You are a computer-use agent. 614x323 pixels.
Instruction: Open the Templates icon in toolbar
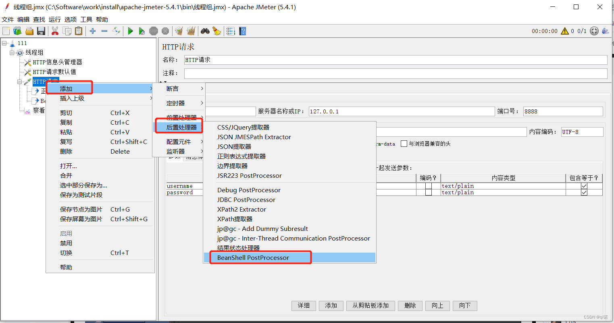click(x=17, y=31)
